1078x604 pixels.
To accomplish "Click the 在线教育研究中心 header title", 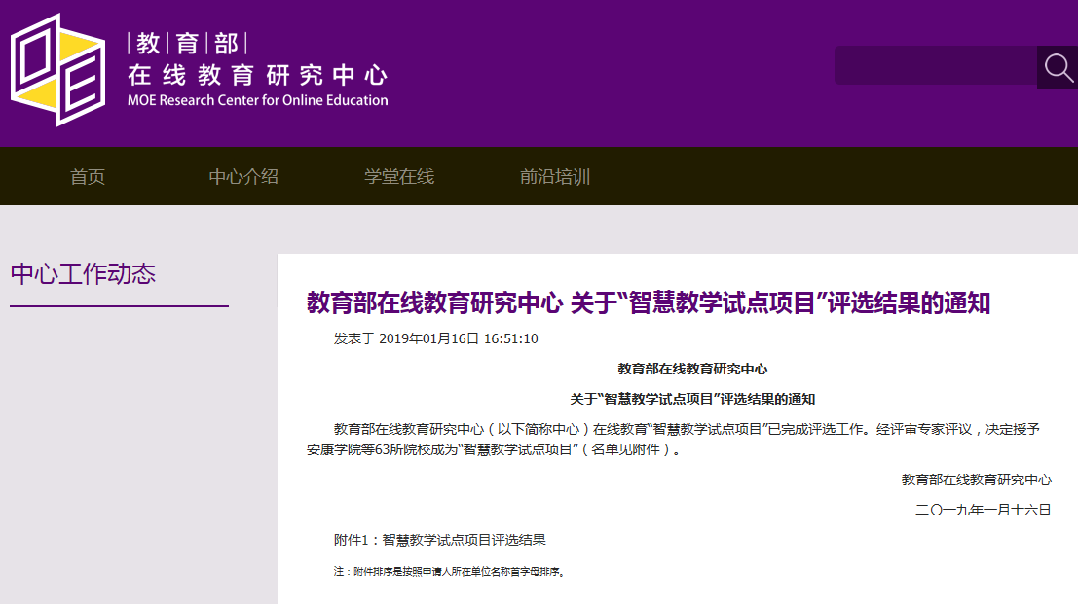I will coord(257,74).
